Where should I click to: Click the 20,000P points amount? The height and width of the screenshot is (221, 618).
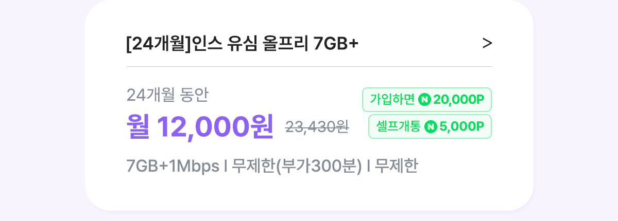point(459,100)
